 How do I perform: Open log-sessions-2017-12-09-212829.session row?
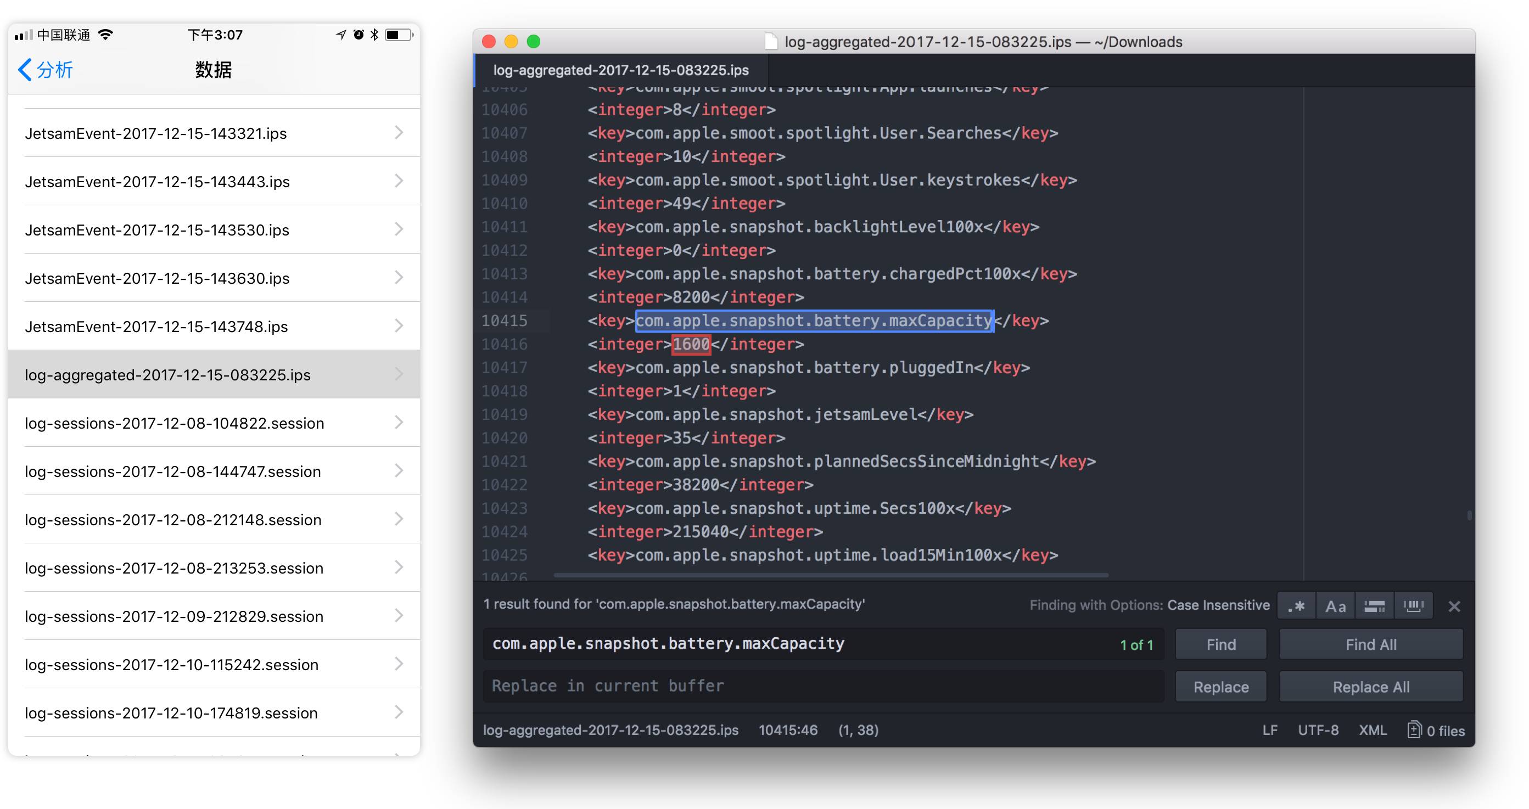214,616
